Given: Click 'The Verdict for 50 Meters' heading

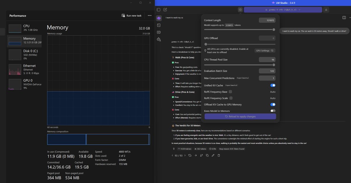Looking at the screenshot, I should pyautogui.click(x=188, y=125).
